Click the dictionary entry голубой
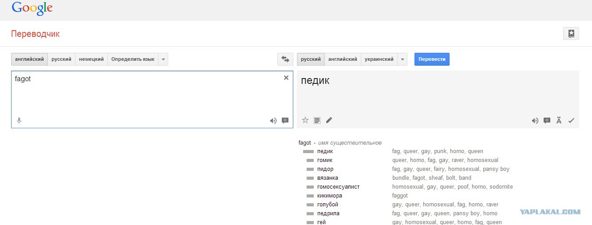592x225 pixels. (328, 205)
